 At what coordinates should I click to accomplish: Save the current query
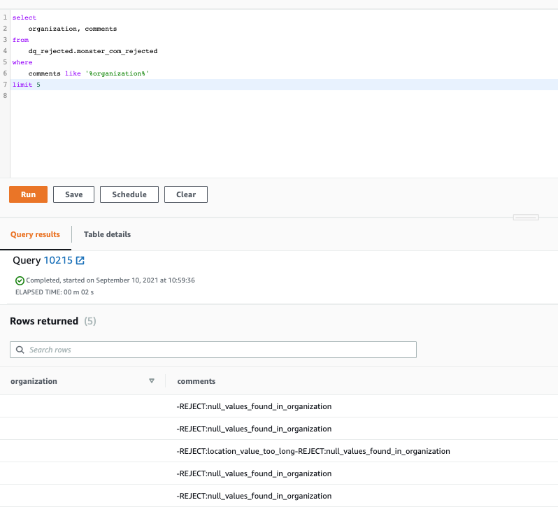(x=73, y=194)
